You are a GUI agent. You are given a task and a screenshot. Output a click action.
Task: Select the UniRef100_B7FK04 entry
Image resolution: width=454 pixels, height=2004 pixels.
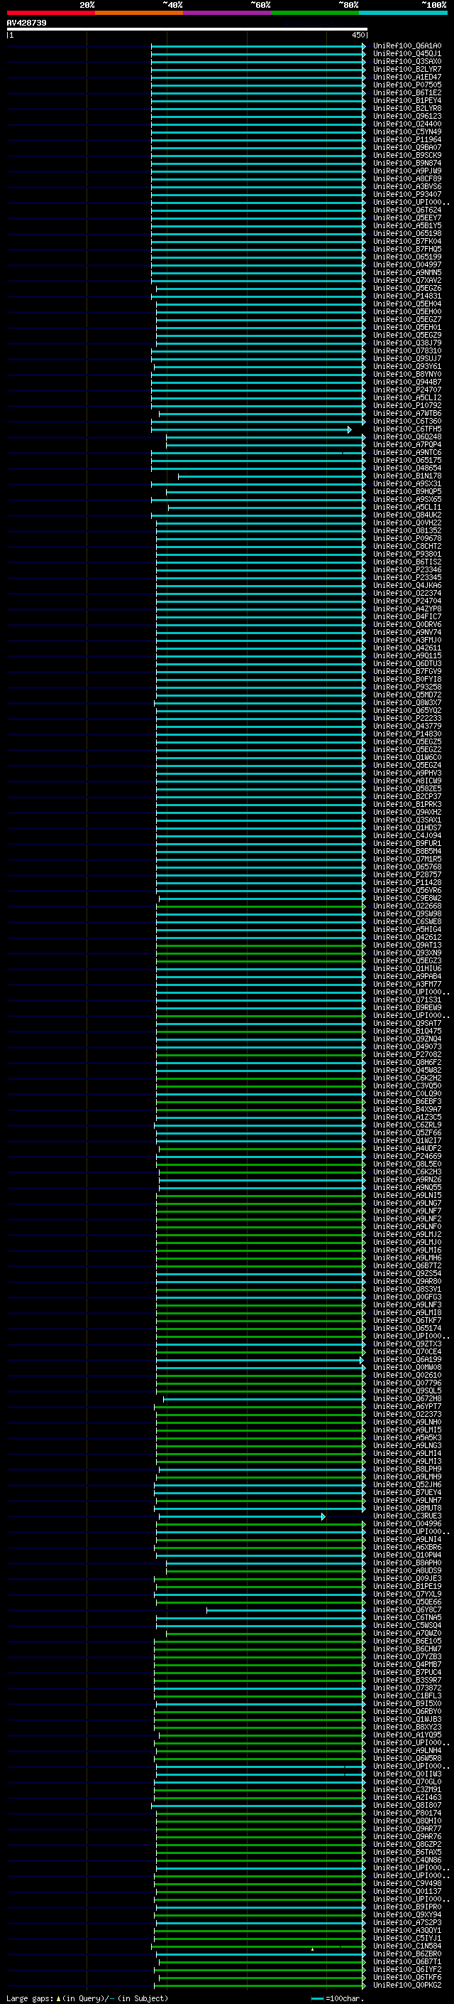(x=407, y=241)
